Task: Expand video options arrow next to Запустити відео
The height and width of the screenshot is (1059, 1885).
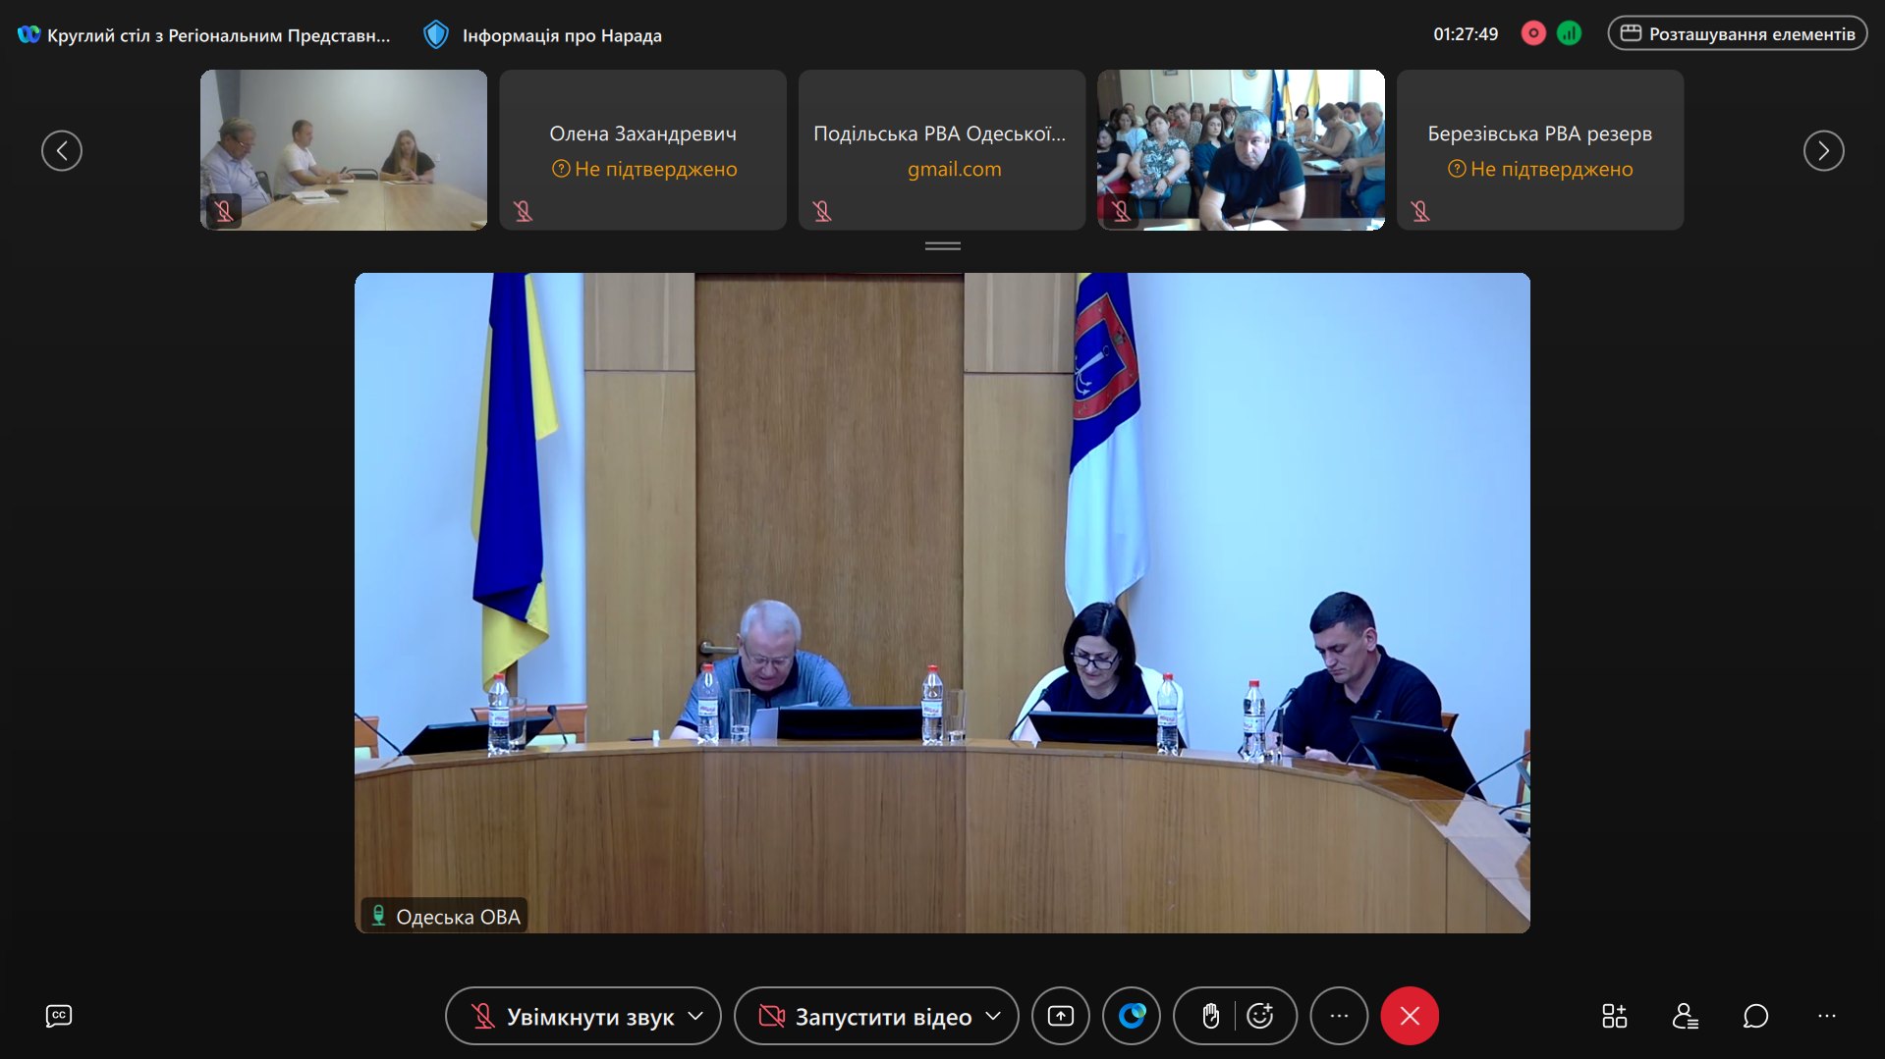Action: pos(993,1016)
